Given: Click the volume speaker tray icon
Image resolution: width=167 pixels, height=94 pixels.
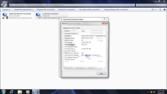Looking at the screenshot, I should pos(154,92).
